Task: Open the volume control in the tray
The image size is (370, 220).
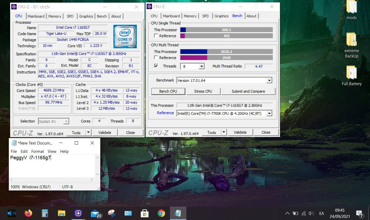Action: 311,214
